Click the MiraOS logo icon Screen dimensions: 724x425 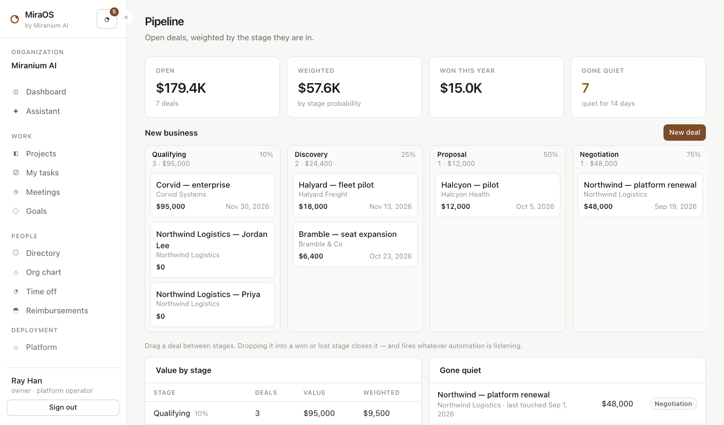[15, 19]
